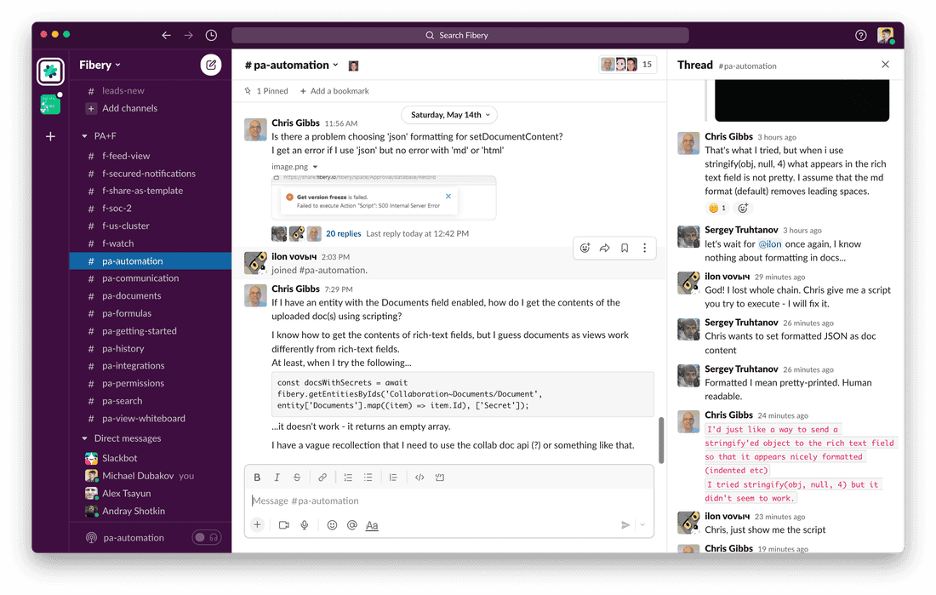Save the hovered message using the bookmark icon
936x595 pixels.
pyautogui.click(x=625, y=247)
